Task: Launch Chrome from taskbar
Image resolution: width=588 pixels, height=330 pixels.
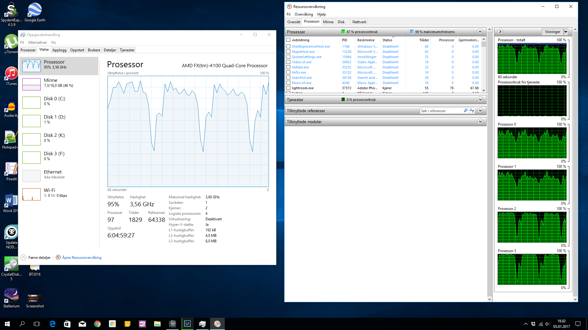Action: [97, 324]
